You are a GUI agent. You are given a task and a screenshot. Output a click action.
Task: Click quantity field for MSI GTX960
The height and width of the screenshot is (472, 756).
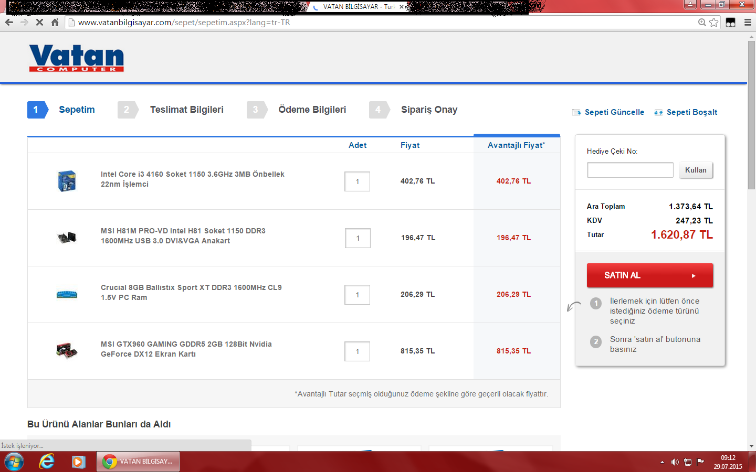[x=358, y=351]
